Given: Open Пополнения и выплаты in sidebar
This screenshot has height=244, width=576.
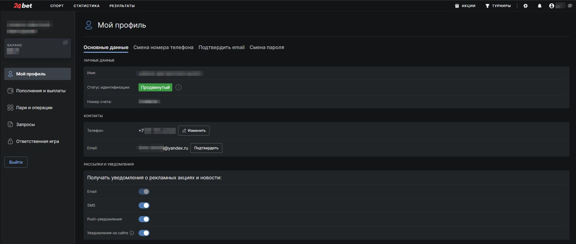Looking at the screenshot, I should tap(41, 91).
